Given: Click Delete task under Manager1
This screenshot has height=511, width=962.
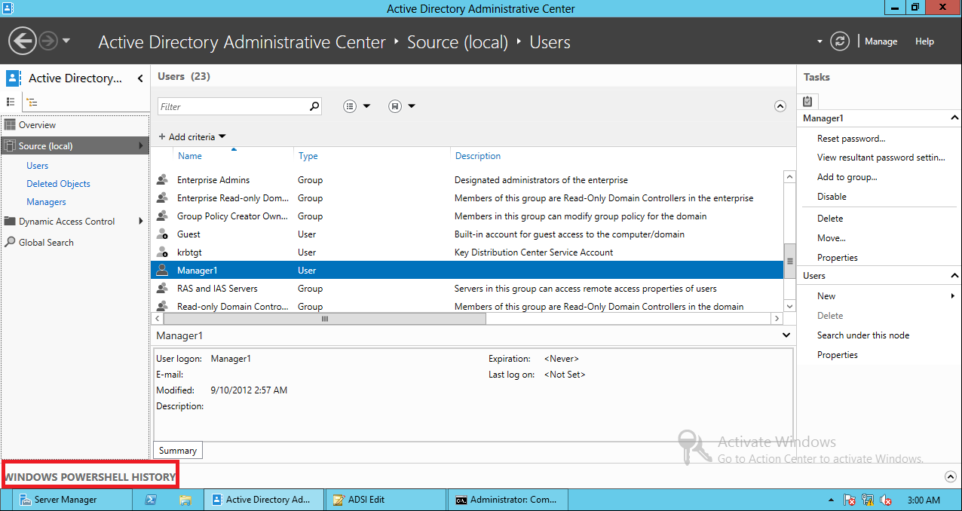Looking at the screenshot, I should [830, 219].
